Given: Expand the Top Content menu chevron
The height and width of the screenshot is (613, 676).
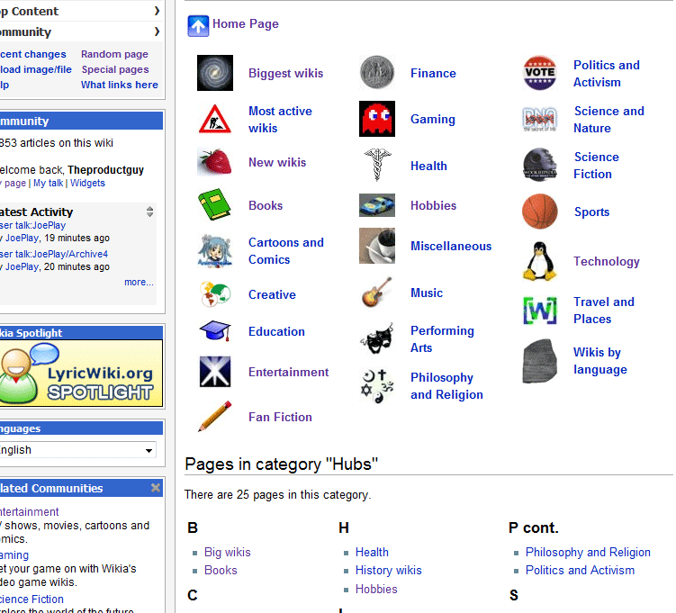Looking at the screenshot, I should point(157,11).
